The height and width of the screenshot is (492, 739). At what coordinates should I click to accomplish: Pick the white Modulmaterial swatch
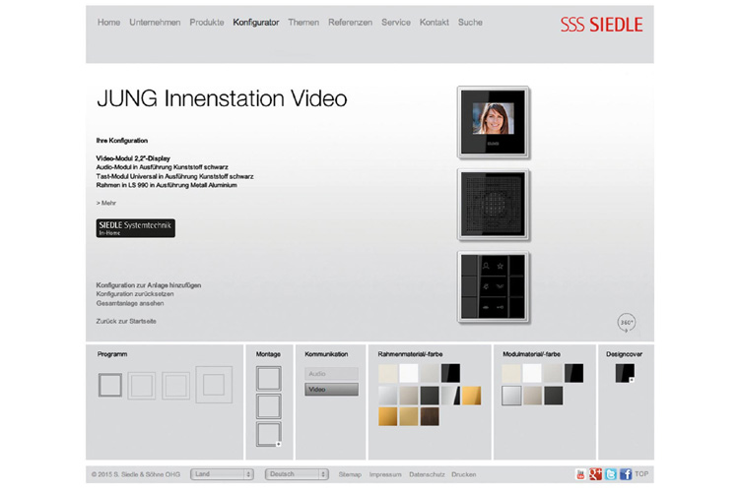(x=532, y=373)
